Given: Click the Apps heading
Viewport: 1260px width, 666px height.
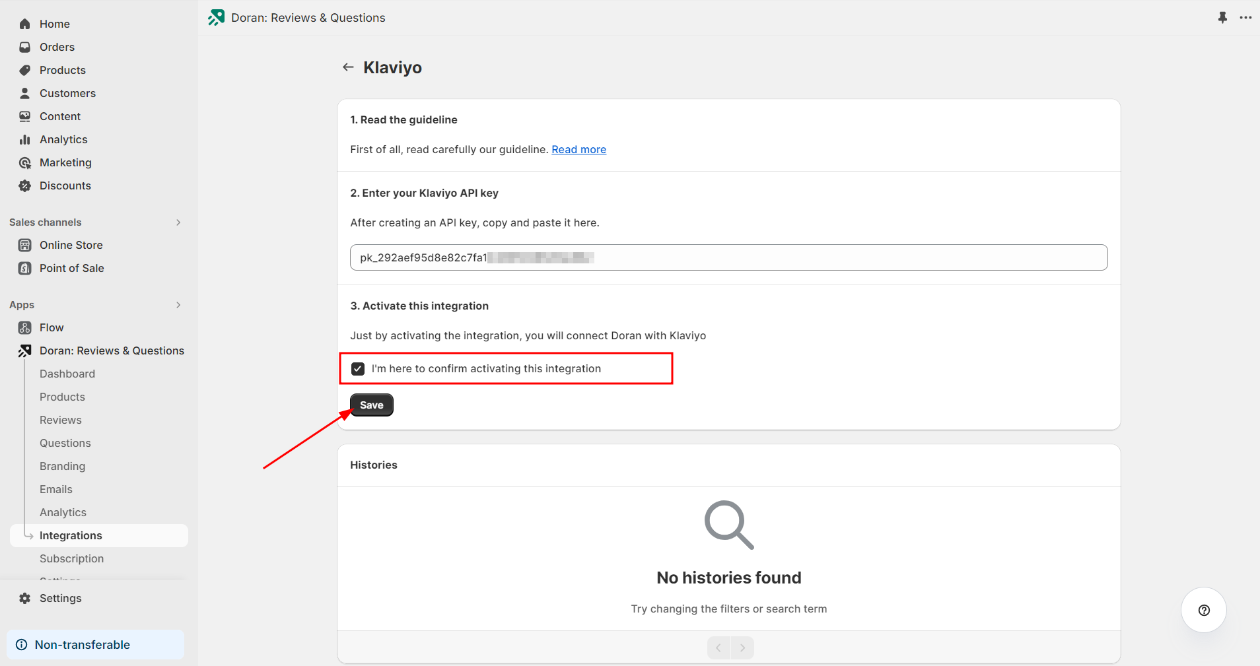Looking at the screenshot, I should click(x=22, y=305).
